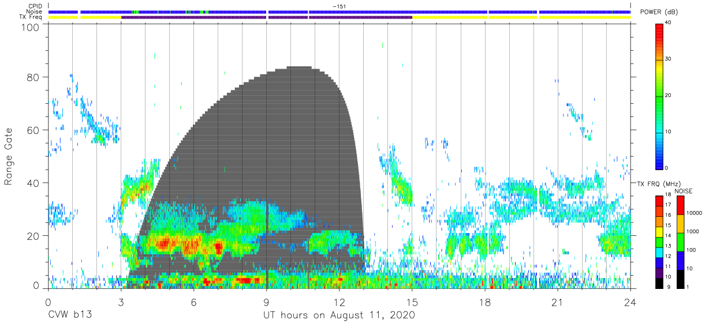Viewport: 709px width, 327px height.
Task: Click the noise legend value '10000'
Action: point(693,213)
